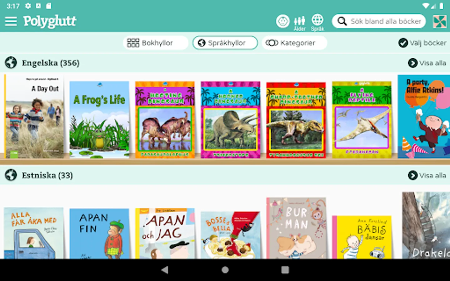Switch to the Kategorier tab
Viewport: 450px width, 281px height.
pyautogui.click(x=294, y=43)
